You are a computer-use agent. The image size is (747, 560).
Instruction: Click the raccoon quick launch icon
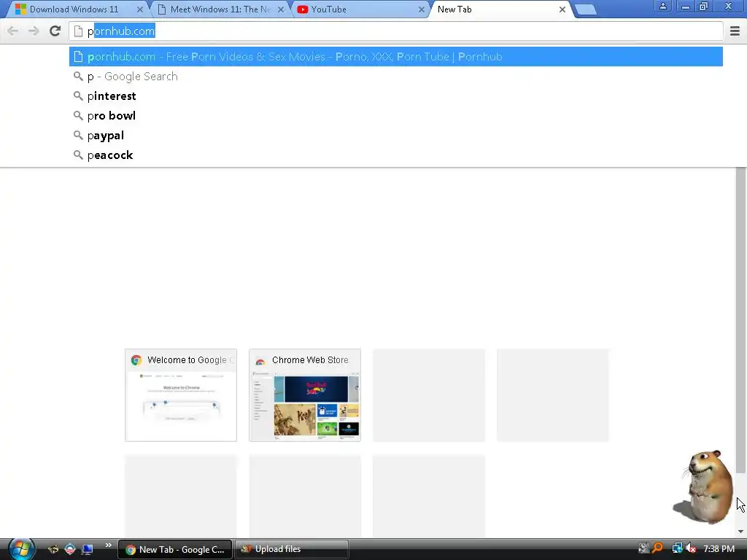[53, 549]
